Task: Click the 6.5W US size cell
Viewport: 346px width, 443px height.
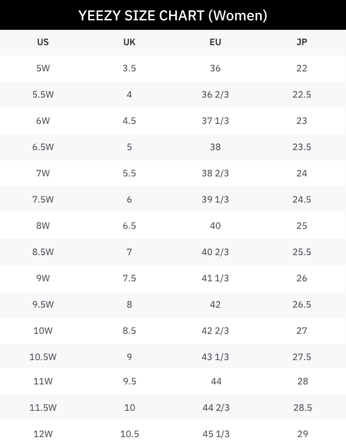Action: click(43, 147)
